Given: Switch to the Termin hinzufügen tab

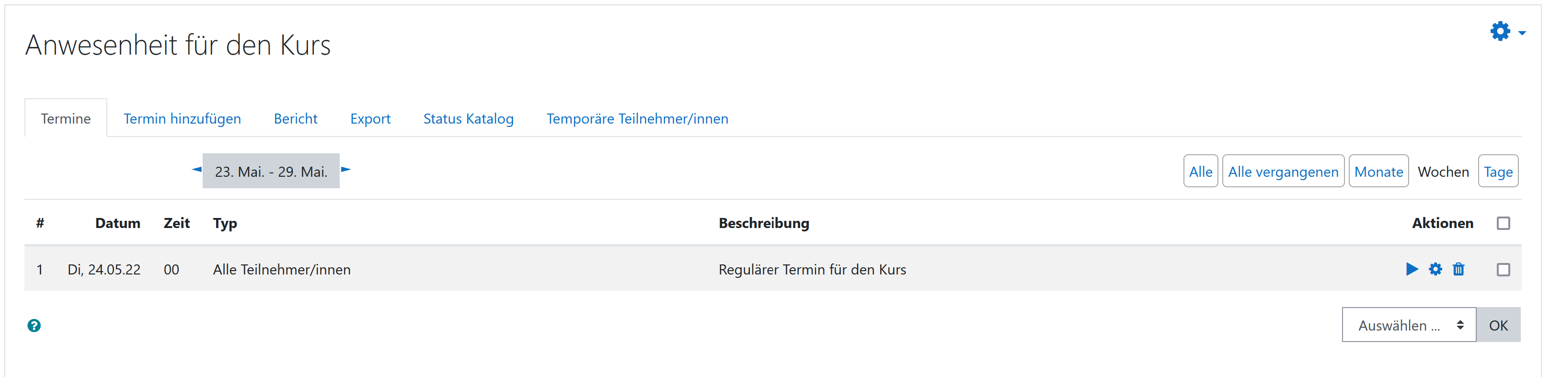Looking at the screenshot, I should coord(183,118).
